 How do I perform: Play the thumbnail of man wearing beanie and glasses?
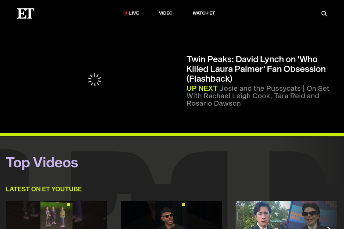[171, 215]
